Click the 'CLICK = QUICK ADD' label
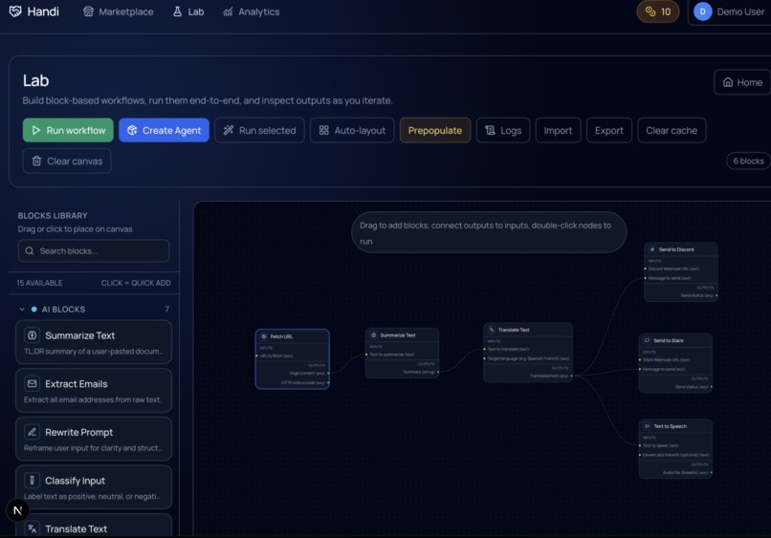This screenshot has width=771, height=538. (x=136, y=283)
